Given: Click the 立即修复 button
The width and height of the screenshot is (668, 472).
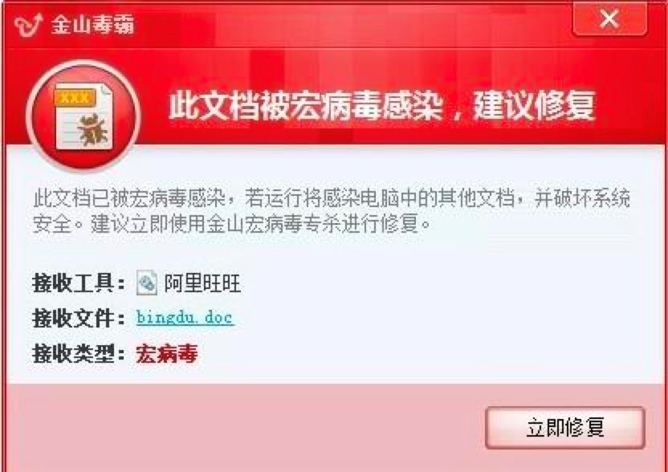Looking at the screenshot, I should point(565,427).
